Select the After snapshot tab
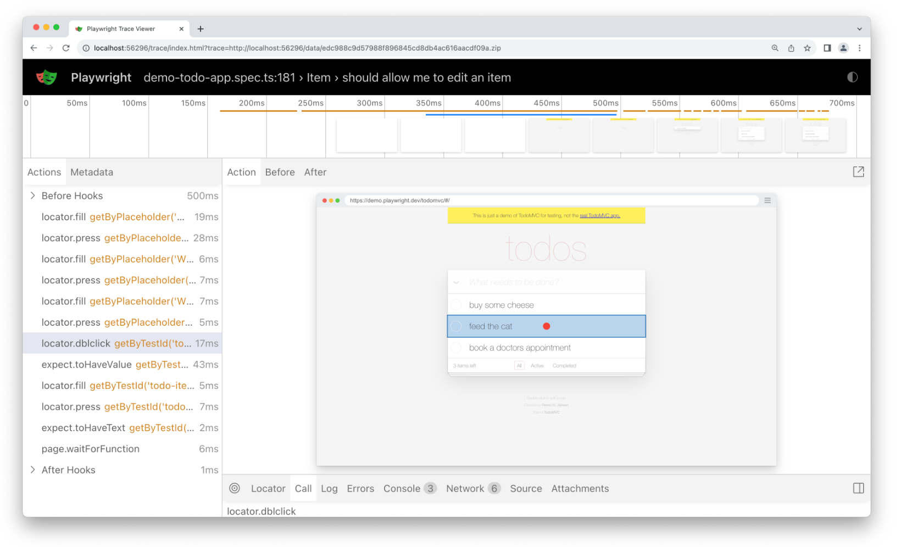This screenshot has width=901, height=547. click(315, 172)
